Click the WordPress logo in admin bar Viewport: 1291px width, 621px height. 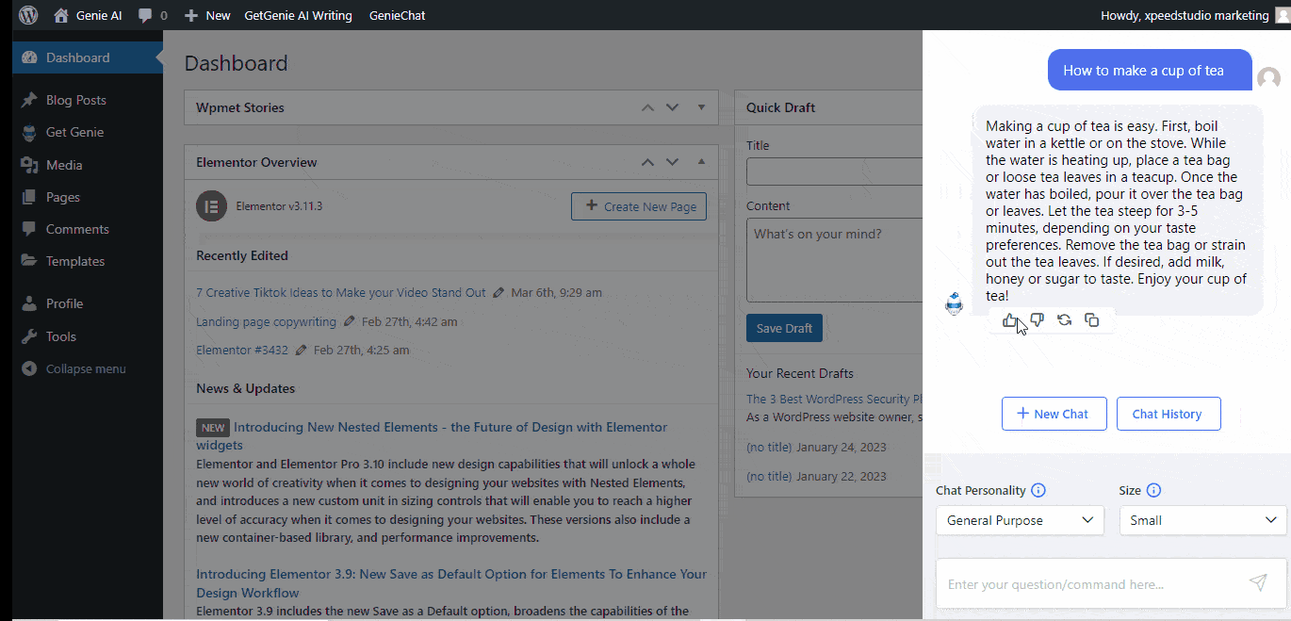click(28, 15)
